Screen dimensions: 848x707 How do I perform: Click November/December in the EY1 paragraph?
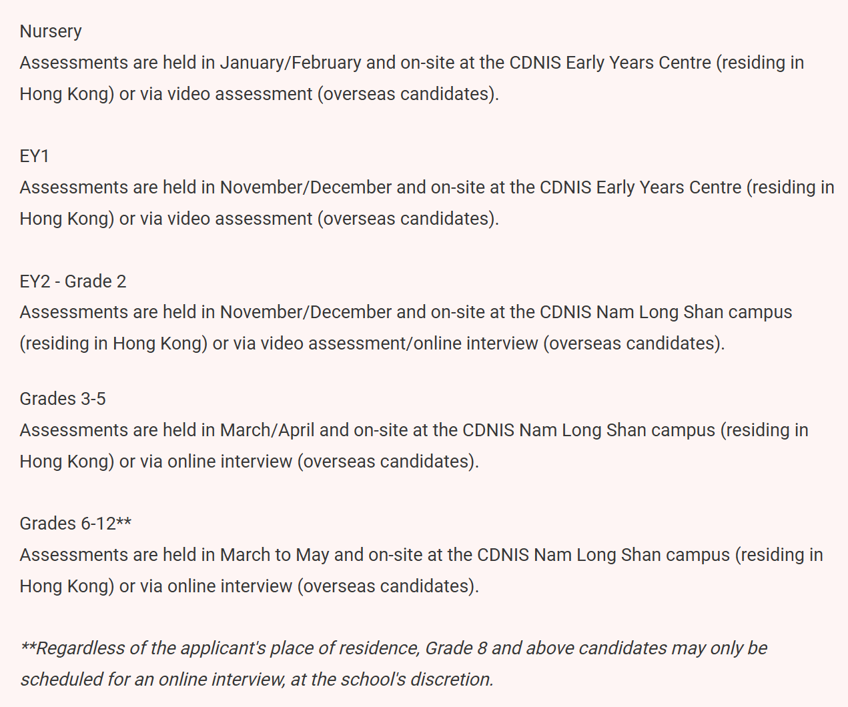(x=306, y=187)
